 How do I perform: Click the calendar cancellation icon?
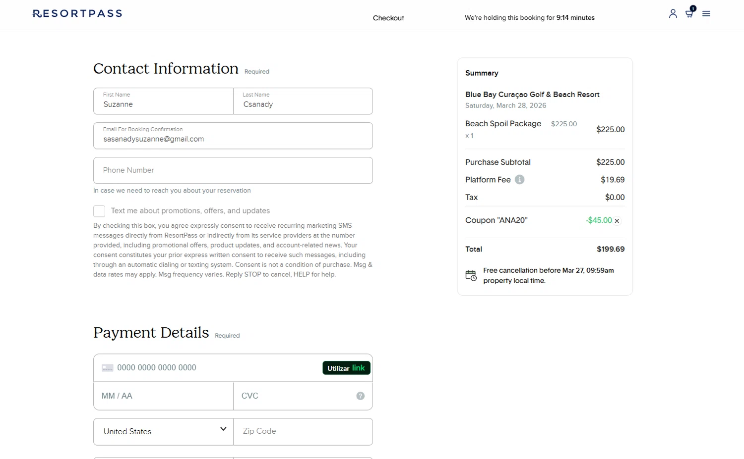pos(471,275)
